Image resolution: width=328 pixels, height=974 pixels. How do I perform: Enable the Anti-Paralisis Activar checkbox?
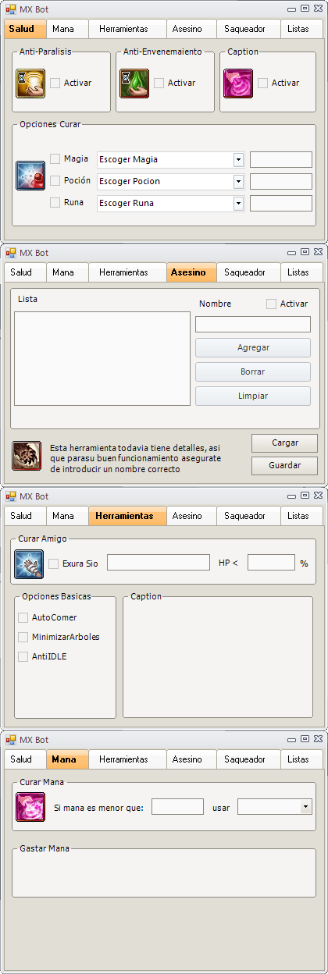(x=55, y=83)
